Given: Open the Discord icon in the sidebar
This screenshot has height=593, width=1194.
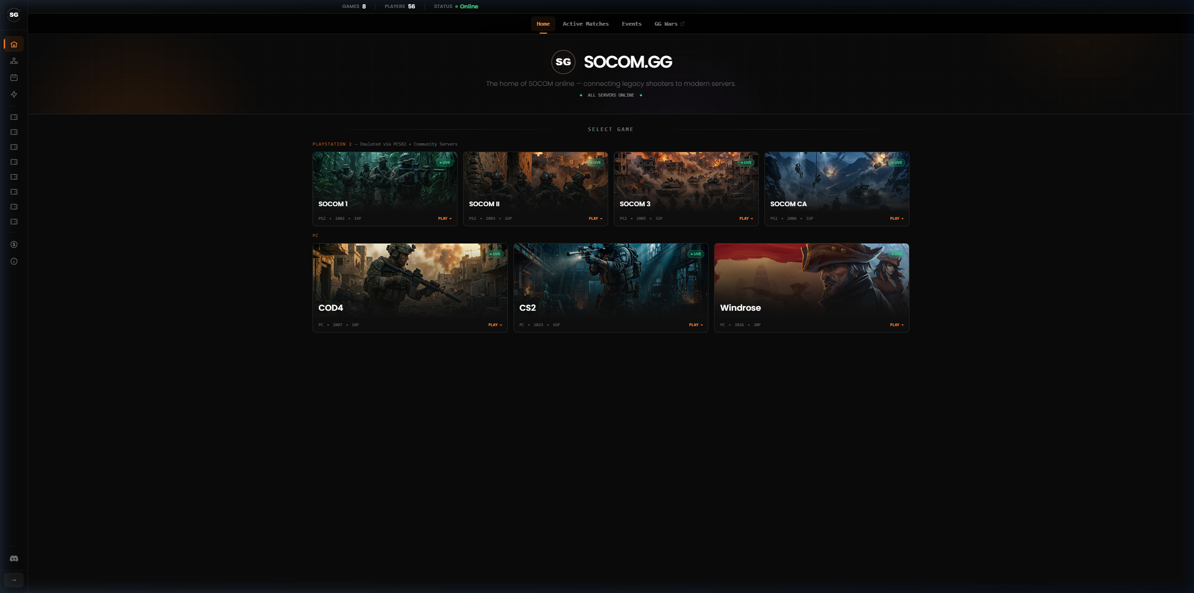Looking at the screenshot, I should pyautogui.click(x=14, y=558).
